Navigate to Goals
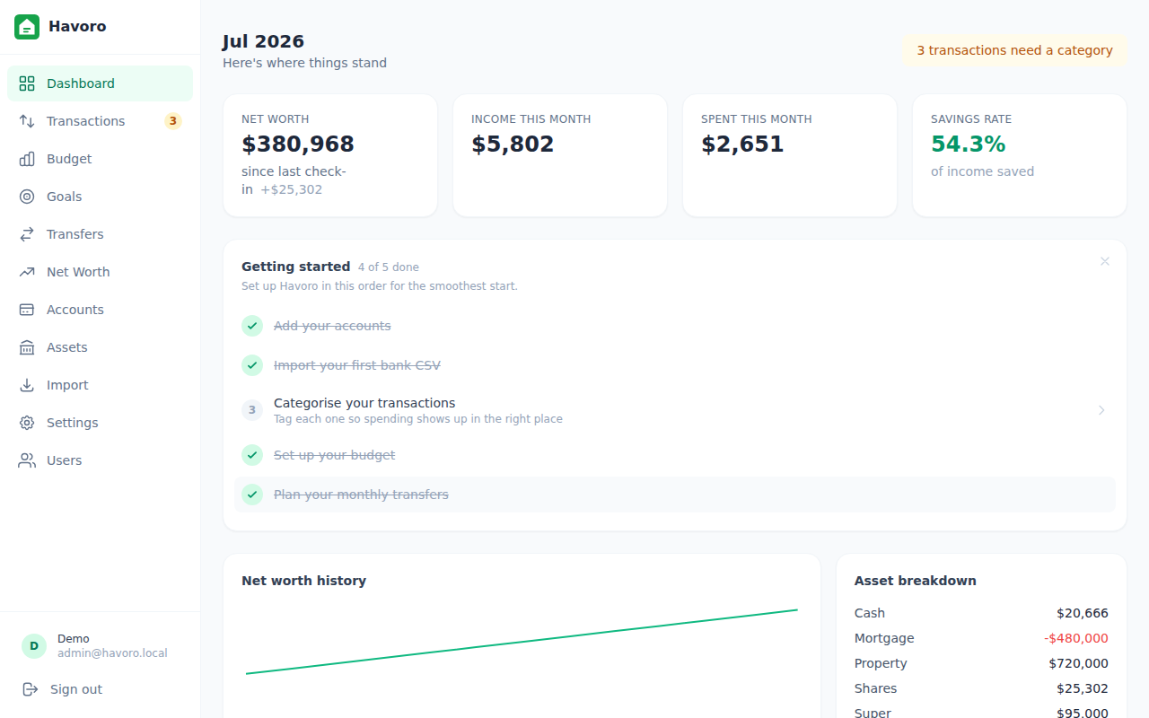The width and height of the screenshot is (1149, 718). (x=100, y=197)
